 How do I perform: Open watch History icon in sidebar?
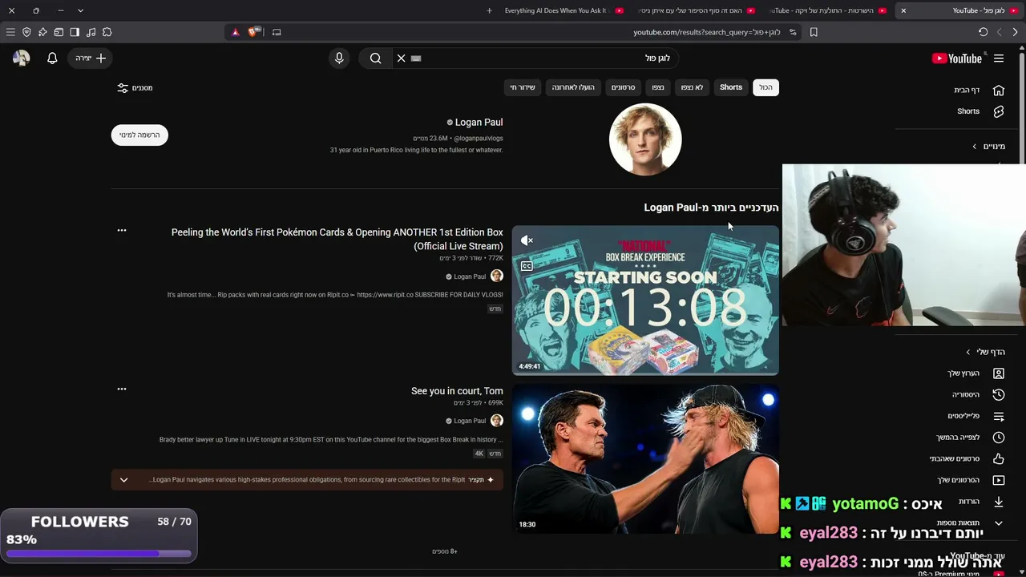[999, 395]
